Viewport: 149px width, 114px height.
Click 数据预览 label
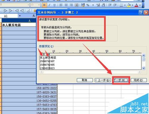46,46
